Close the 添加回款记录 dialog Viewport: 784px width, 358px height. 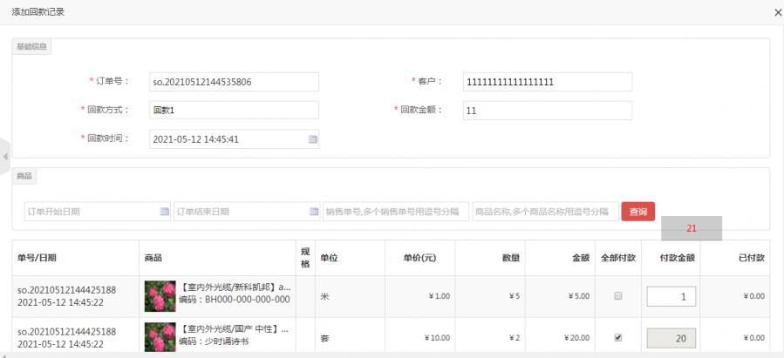click(777, 12)
